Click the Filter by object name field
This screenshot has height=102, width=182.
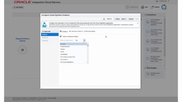[x=67, y=40]
